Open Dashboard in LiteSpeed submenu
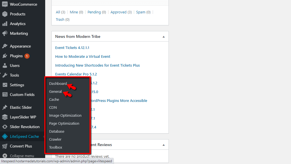This screenshot has width=291, height=164. pos(58,83)
